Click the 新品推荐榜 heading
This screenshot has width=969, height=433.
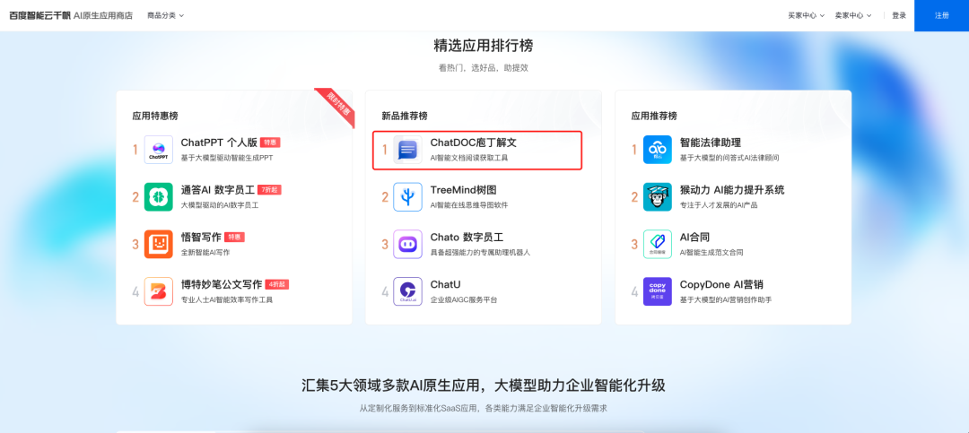coord(405,116)
